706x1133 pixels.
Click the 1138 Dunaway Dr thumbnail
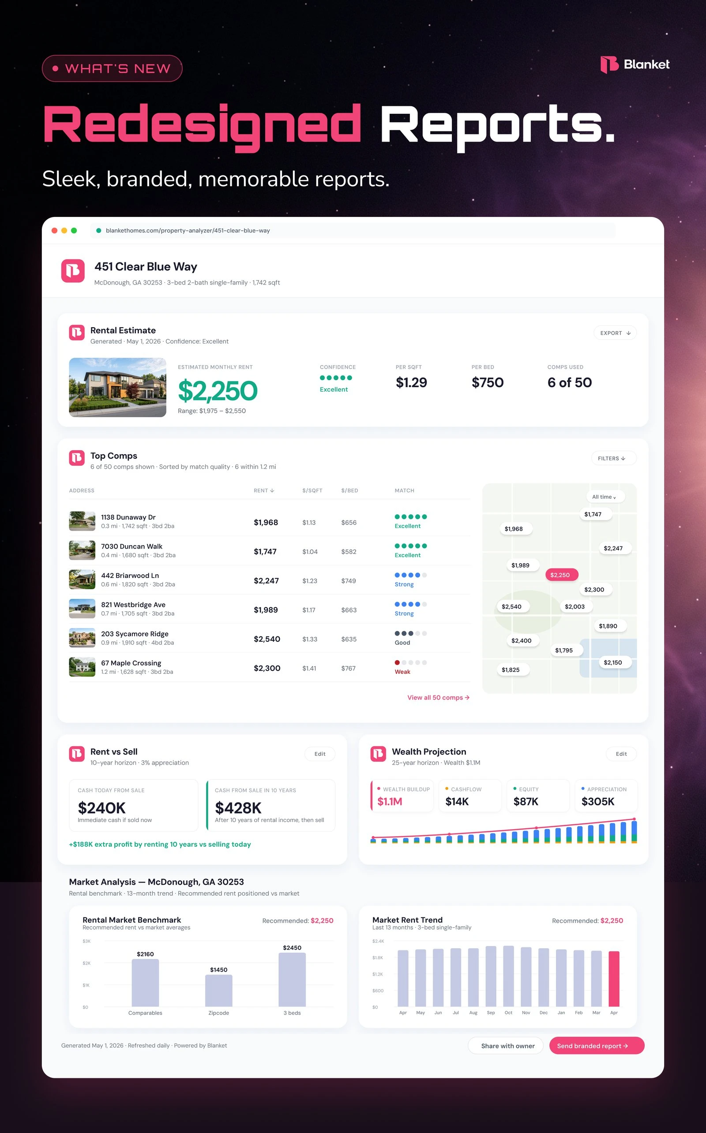[x=82, y=521]
